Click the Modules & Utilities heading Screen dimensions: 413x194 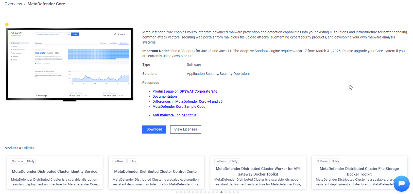click(20, 148)
